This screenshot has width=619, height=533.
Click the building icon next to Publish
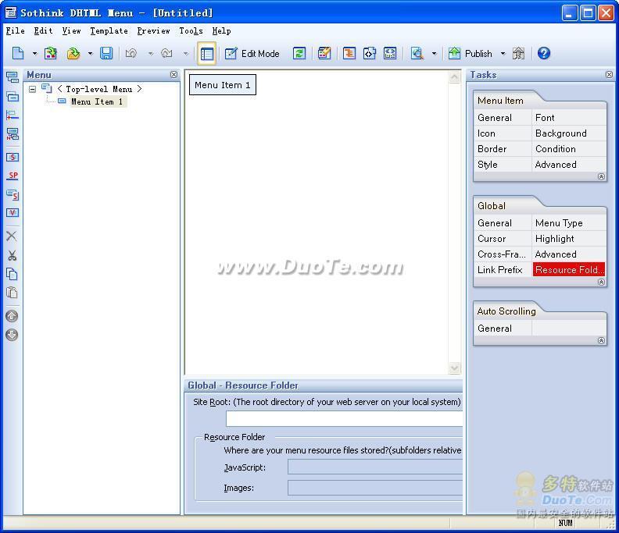pyautogui.click(x=519, y=53)
